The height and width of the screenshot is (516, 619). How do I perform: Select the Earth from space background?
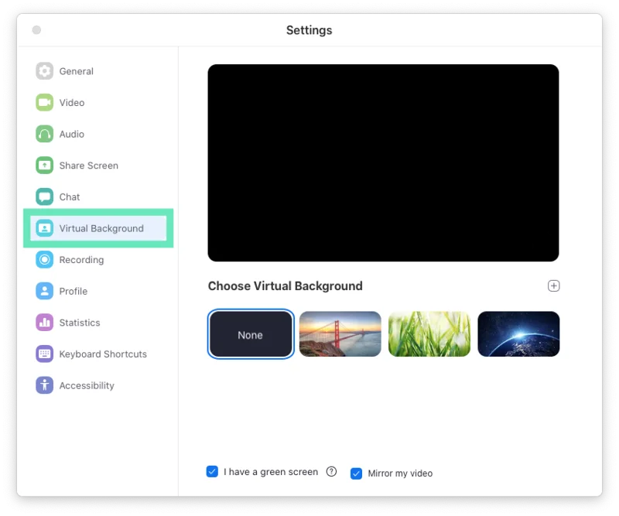coord(518,334)
